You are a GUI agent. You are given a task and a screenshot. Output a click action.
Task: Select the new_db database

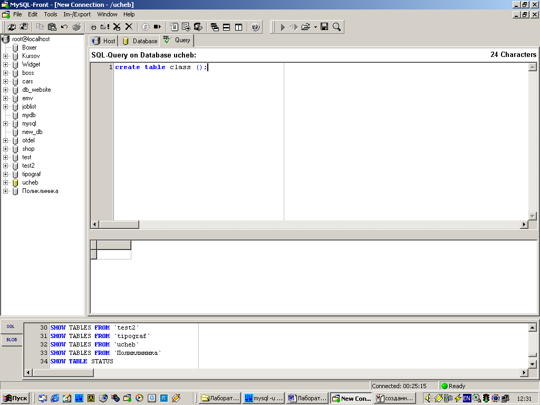coord(32,132)
